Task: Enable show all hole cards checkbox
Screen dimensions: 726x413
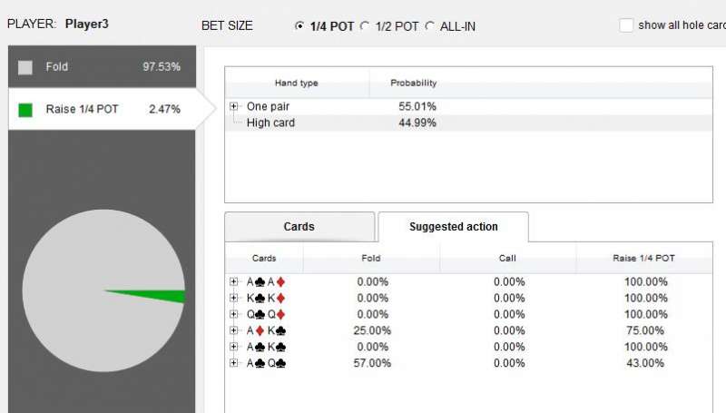Action: [626, 25]
